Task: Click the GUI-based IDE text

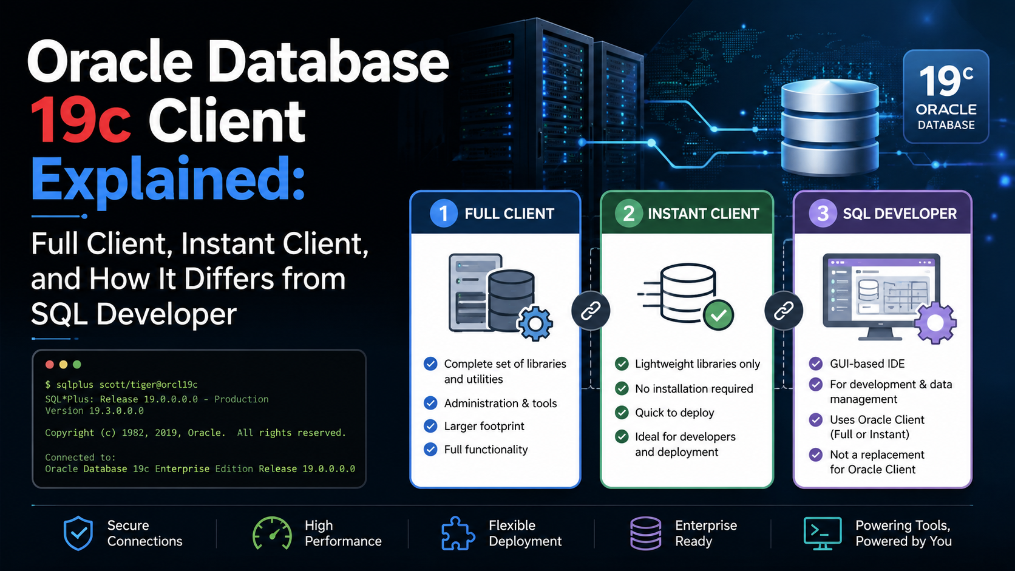Action: [x=867, y=363]
